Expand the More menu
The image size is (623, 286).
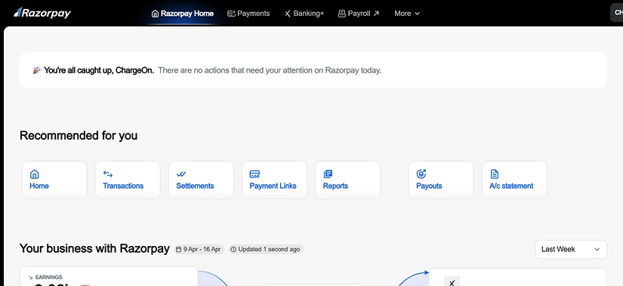407,14
